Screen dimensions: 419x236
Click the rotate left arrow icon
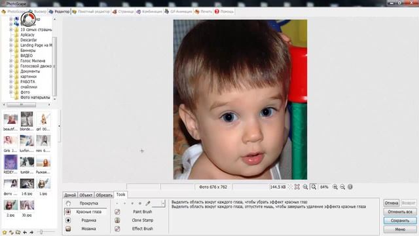tap(25, 232)
